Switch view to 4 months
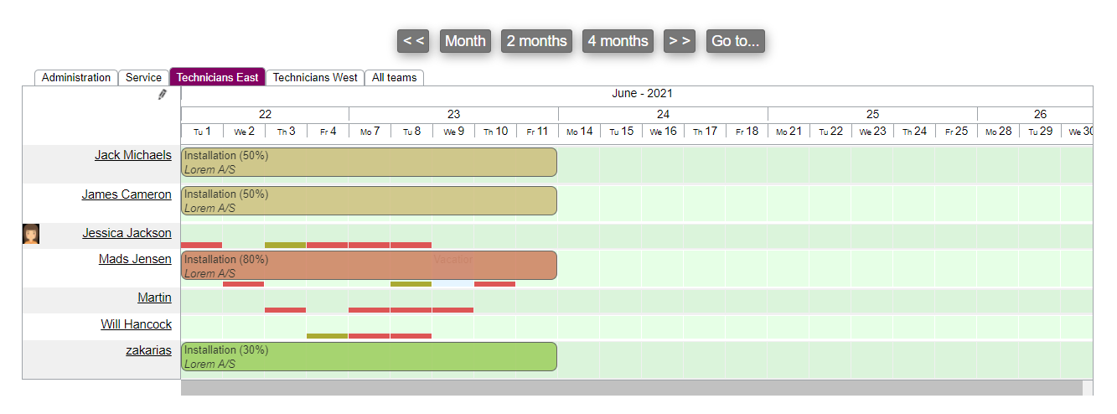Screen dimensions: 1117x414 (618, 41)
